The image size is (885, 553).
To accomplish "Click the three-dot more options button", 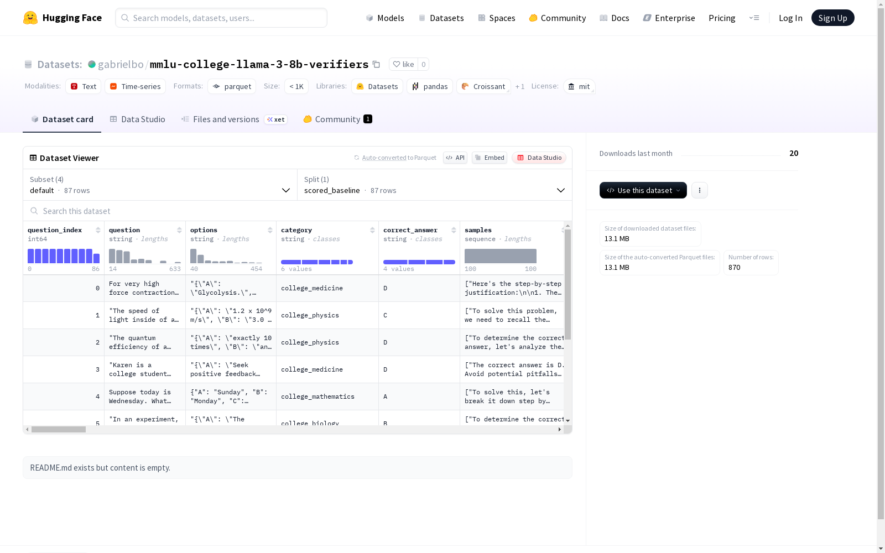I will click(x=700, y=190).
